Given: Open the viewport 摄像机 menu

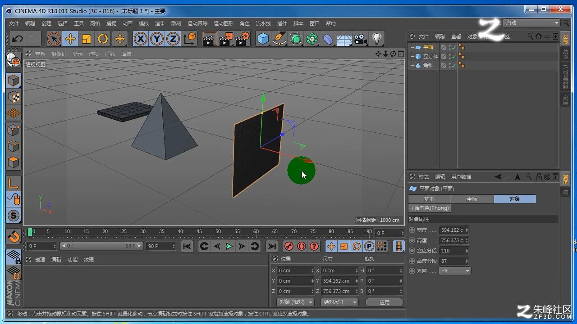Looking at the screenshot, I should point(59,54).
